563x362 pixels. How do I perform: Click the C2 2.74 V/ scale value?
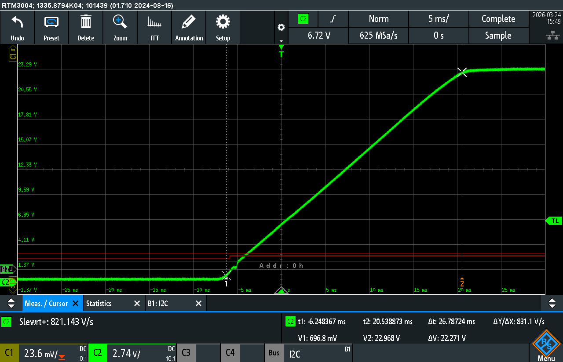127,353
